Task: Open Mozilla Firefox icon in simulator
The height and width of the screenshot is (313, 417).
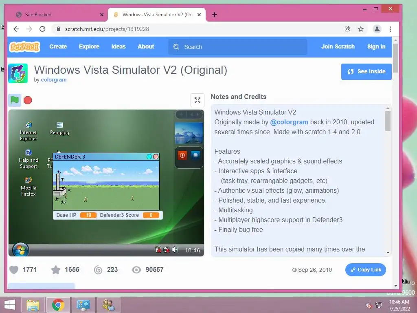Action: 29,187
